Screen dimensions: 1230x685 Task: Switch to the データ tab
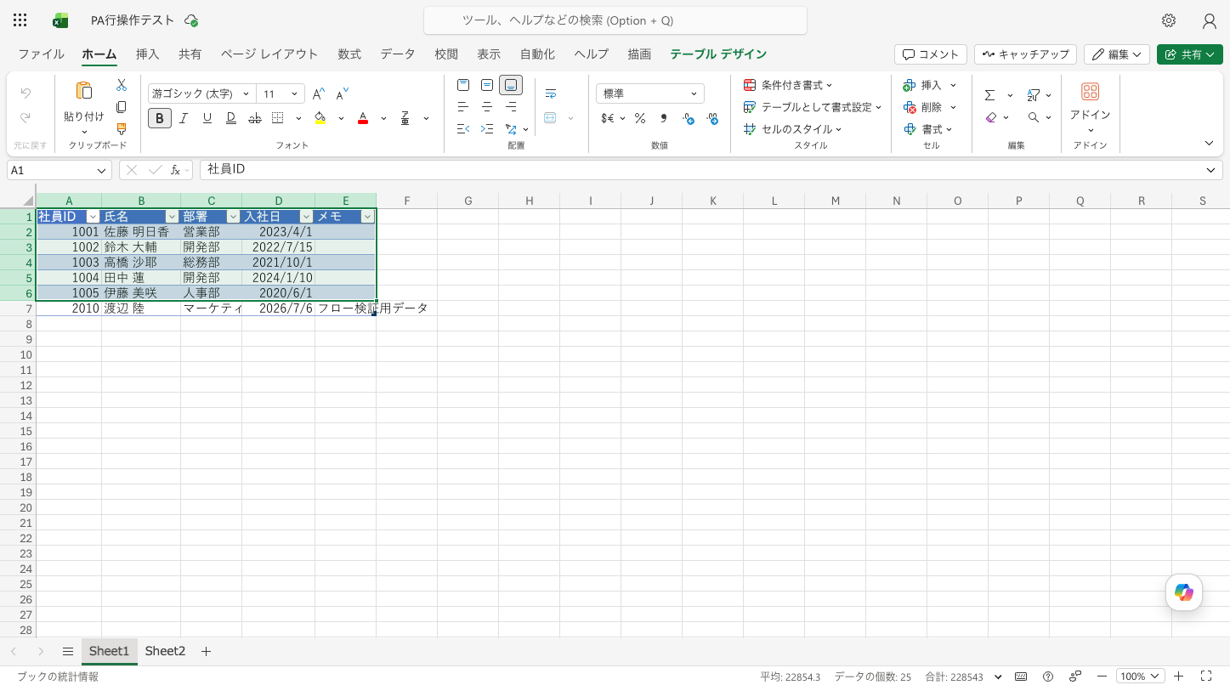398,54
